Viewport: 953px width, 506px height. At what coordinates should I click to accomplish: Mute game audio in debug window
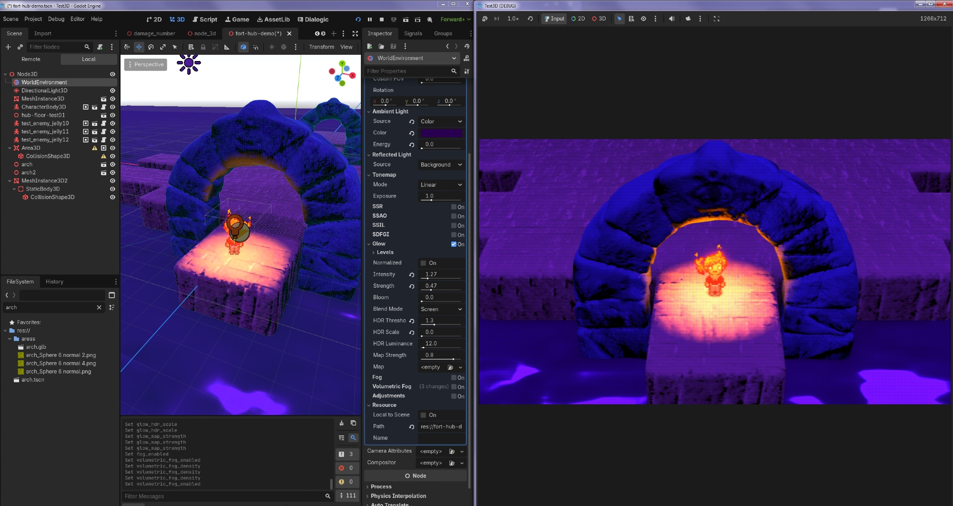(x=672, y=19)
